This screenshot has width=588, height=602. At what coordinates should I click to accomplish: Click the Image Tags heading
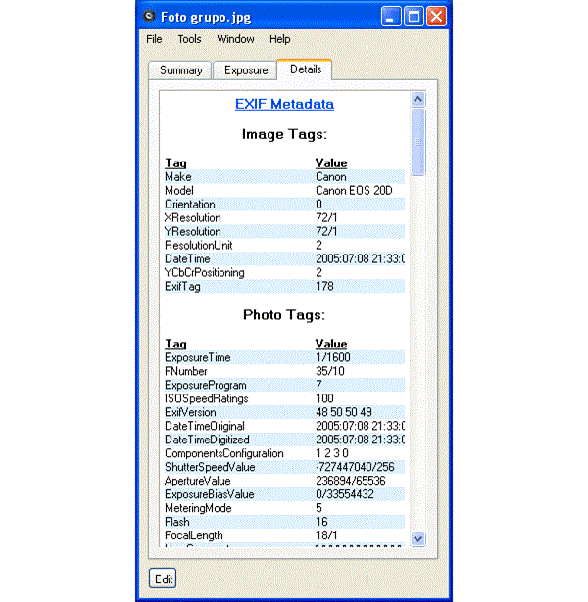284,134
